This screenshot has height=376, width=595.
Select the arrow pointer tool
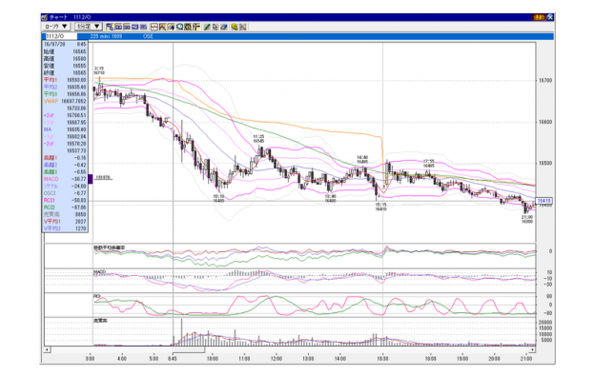click(215, 27)
